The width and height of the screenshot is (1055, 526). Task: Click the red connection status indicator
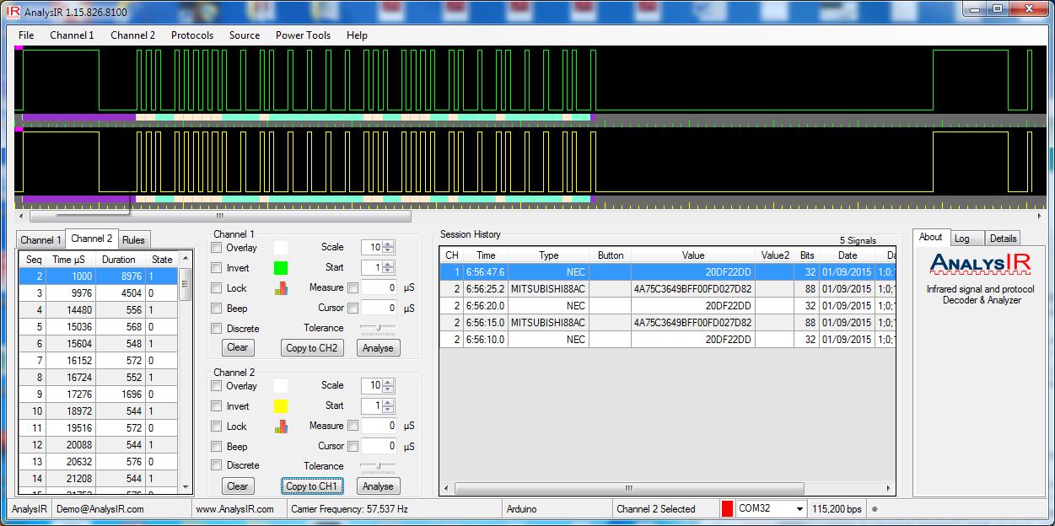(x=727, y=509)
